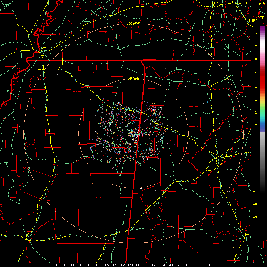Click the "KGWX 30 DEC 25 23:11" timestamp
The width and height of the screenshot is (267, 267).
[189, 265]
